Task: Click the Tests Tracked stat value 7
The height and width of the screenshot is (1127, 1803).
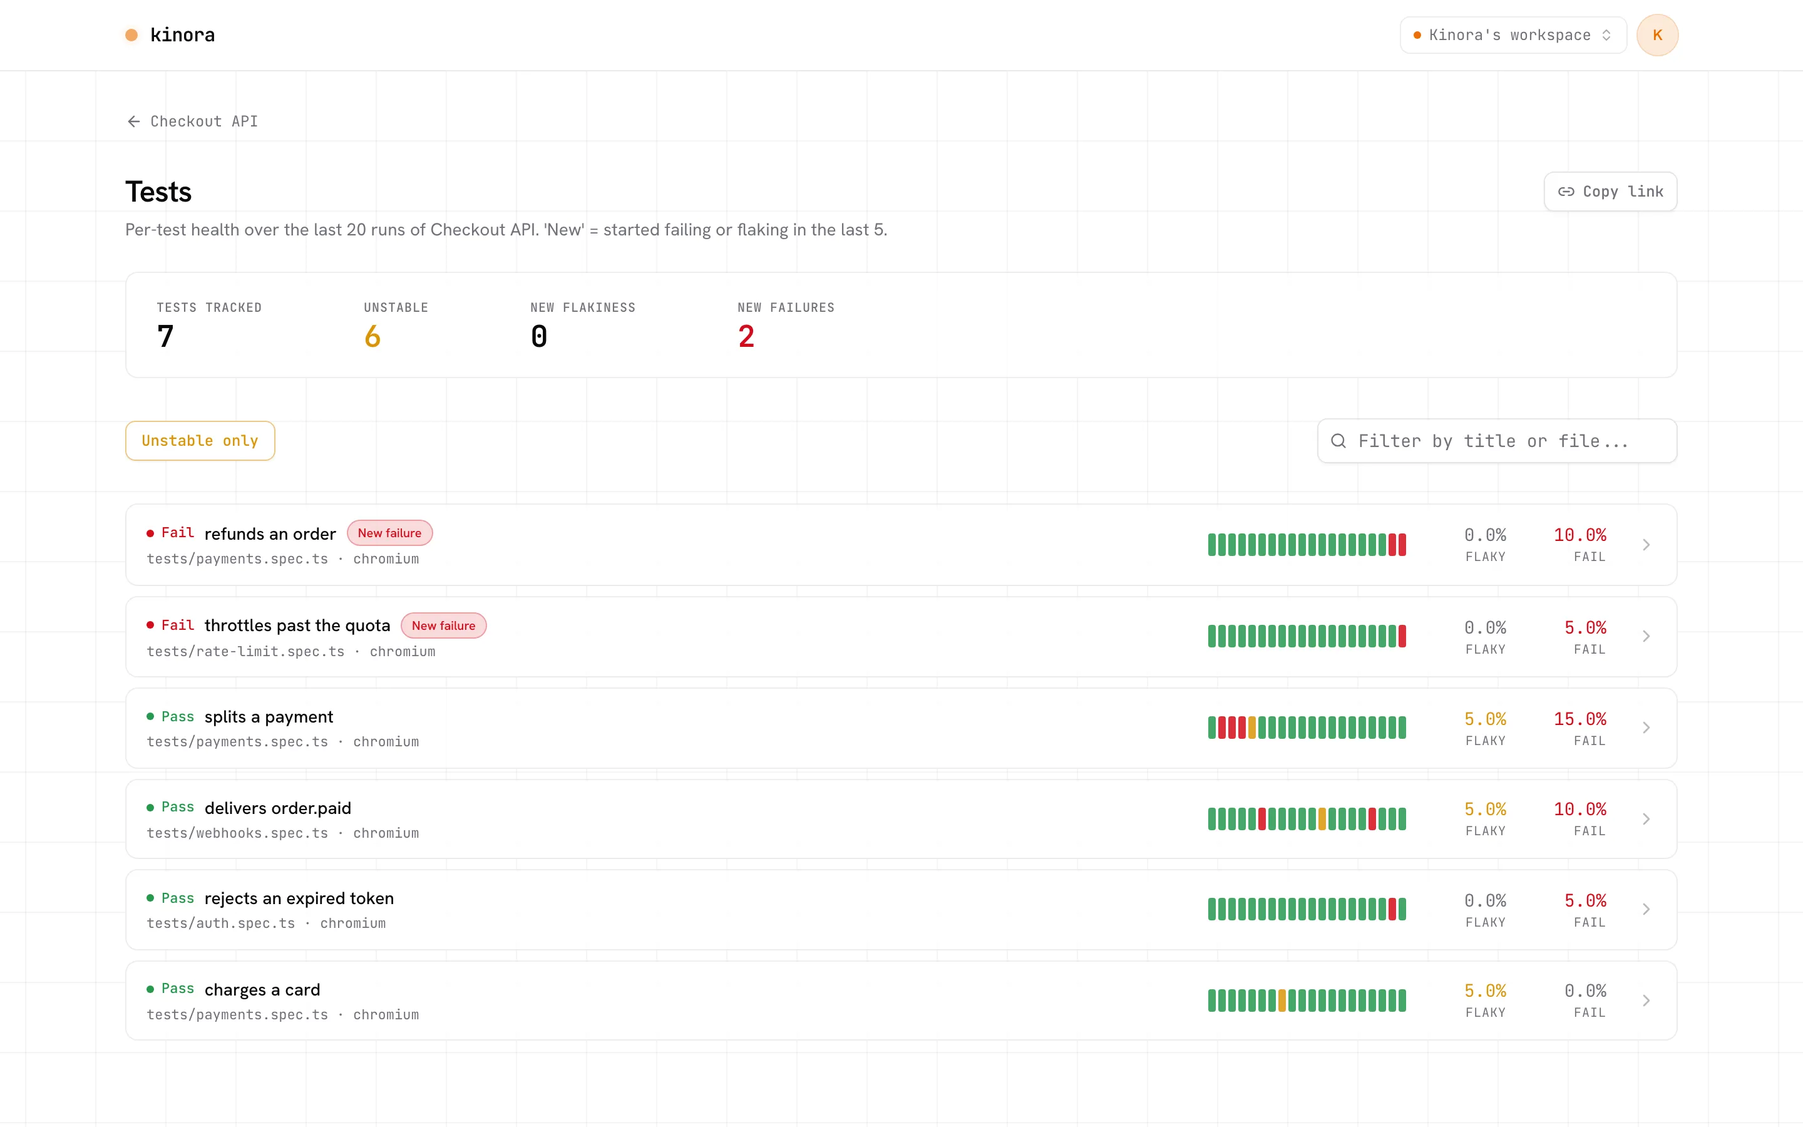Action: (165, 336)
